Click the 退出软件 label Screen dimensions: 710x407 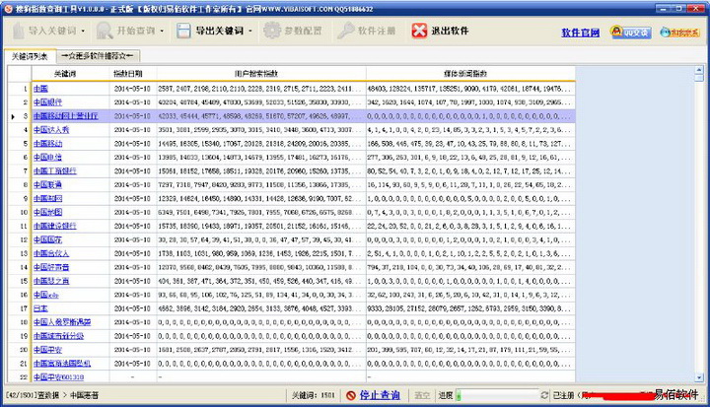tap(450, 31)
